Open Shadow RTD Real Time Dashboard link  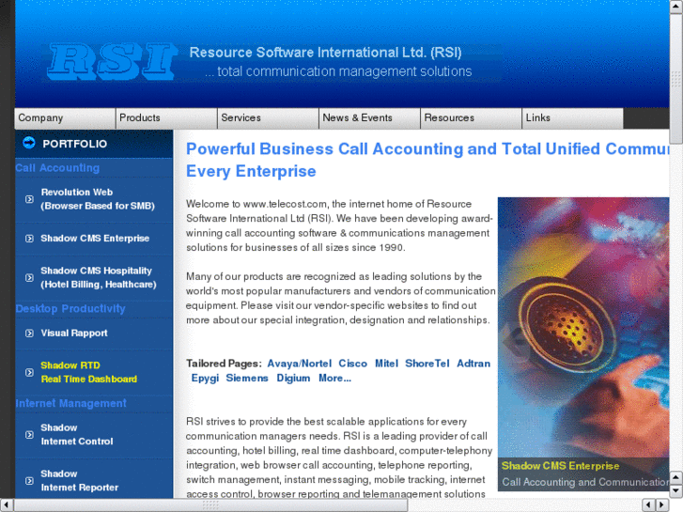[89, 372]
